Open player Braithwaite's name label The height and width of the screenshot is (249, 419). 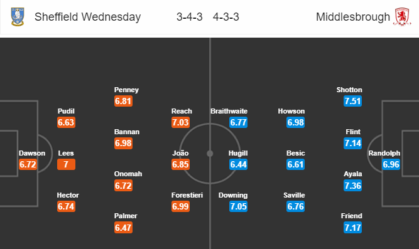229,111
